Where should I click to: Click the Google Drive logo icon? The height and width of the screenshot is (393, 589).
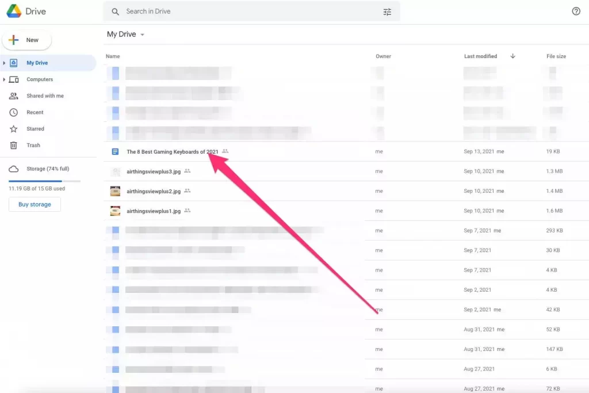tap(14, 11)
